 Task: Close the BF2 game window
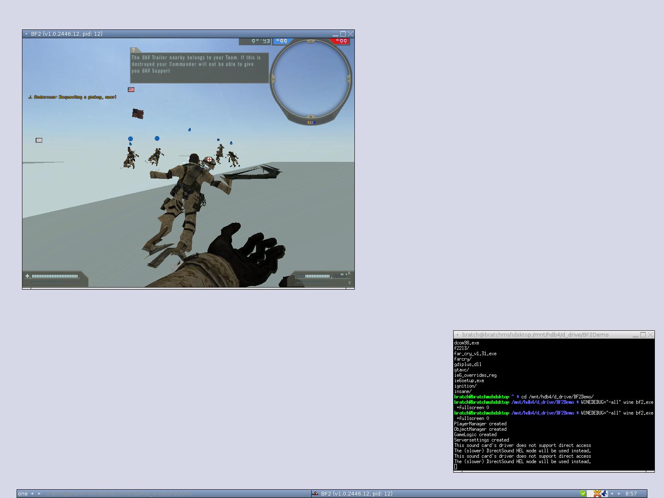tap(351, 34)
